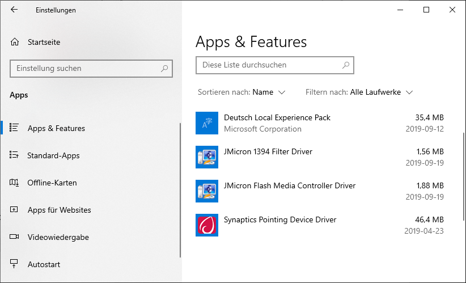The width and height of the screenshot is (466, 283).
Task: Select Apps & Features in sidebar
Action: tap(90, 128)
